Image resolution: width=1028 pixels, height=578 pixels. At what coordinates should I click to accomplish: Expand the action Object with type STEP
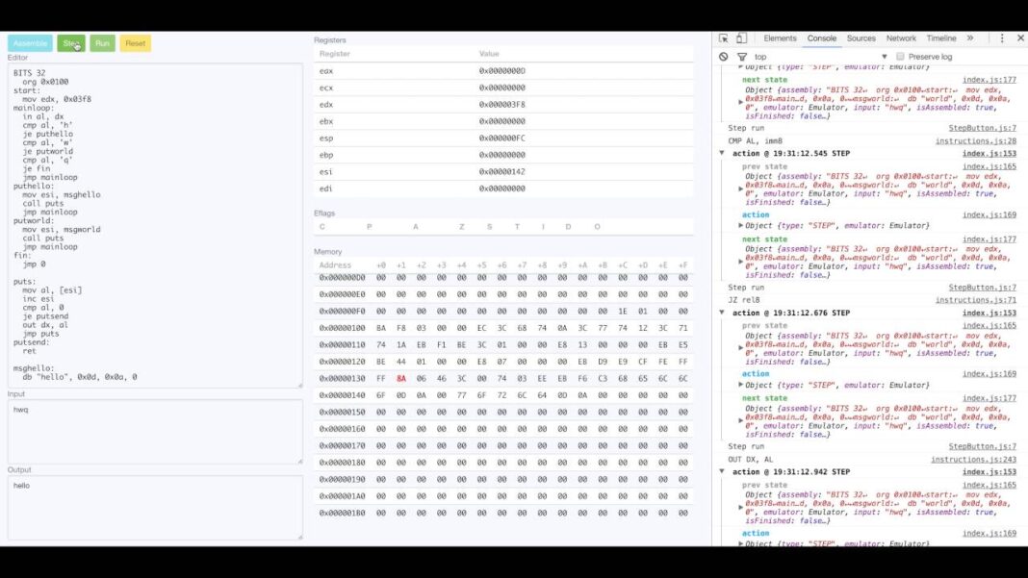[x=740, y=225]
